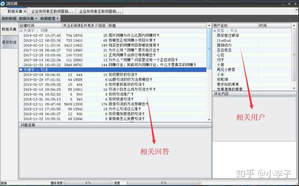Select user 微笑胜过眼泪
The image size is (299, 186).
tap(228, 35)
